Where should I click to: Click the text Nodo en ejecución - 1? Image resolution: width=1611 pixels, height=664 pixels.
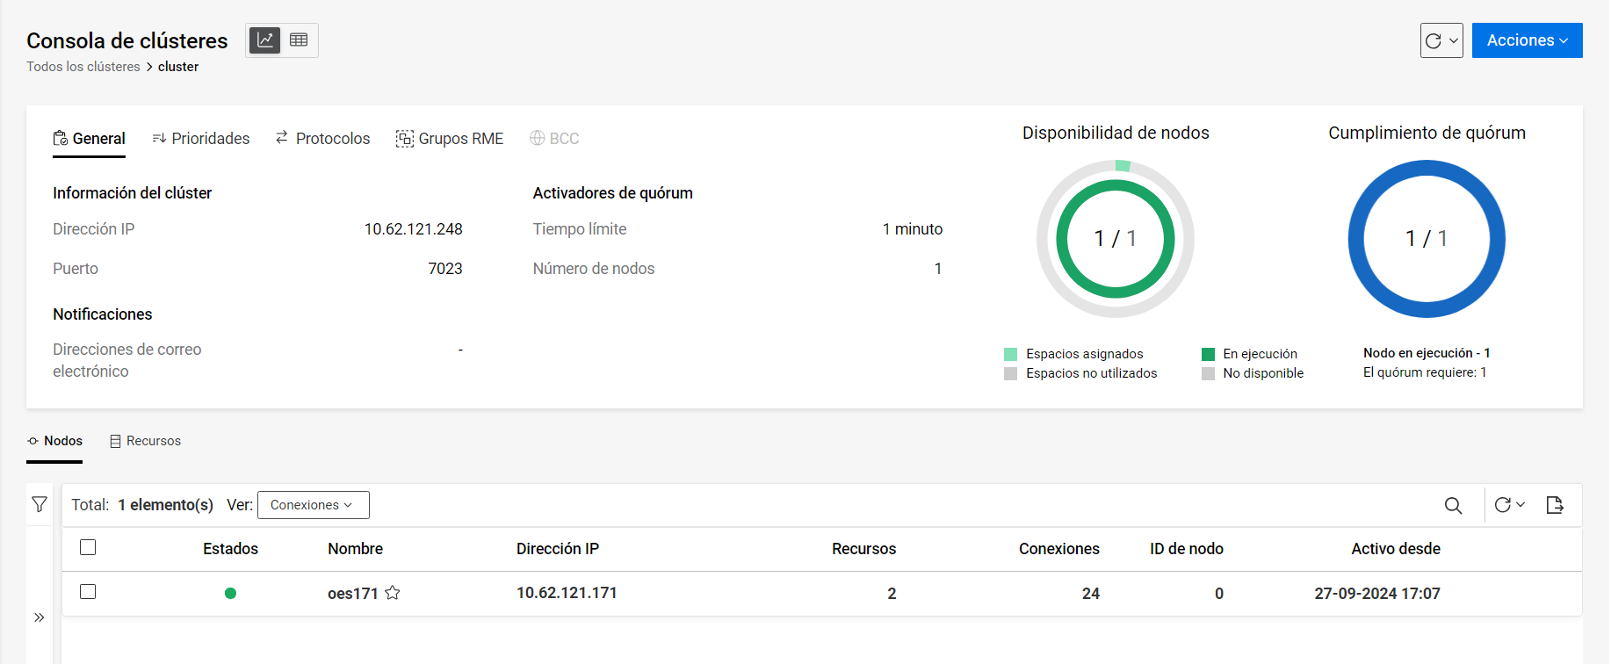click(1427, 353)
